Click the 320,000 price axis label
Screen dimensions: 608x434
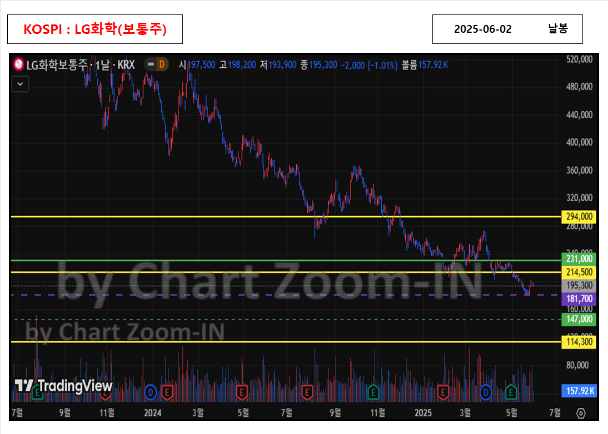click(579, 198)
